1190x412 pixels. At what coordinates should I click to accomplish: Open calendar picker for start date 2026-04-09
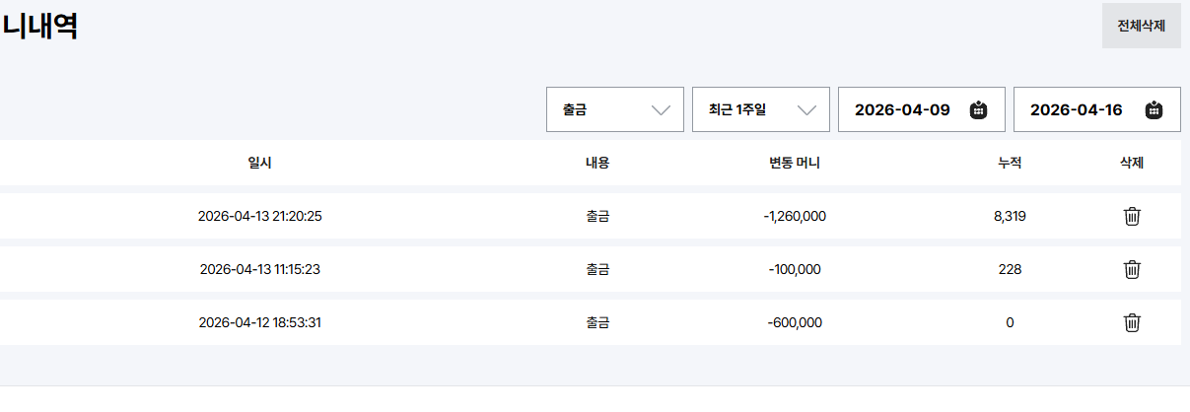[978, 110]
